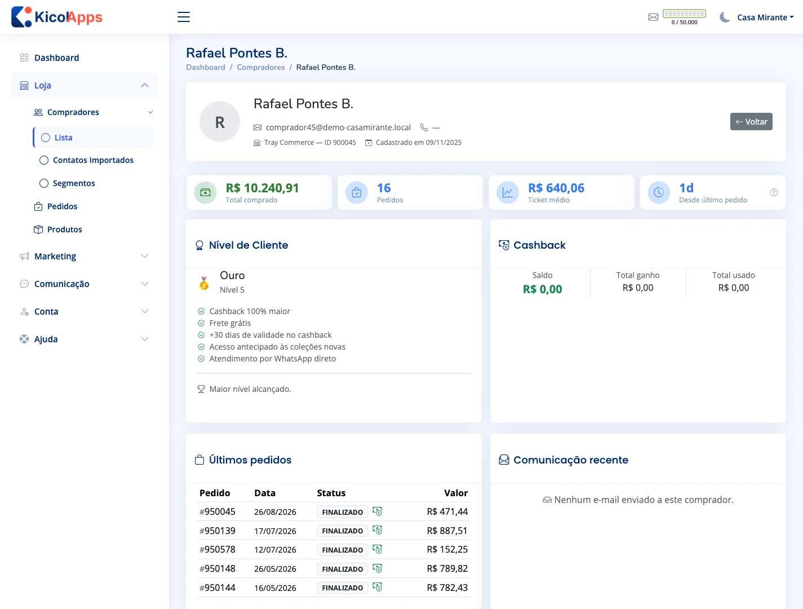Click cashback icon on order #950148
Screen dimensions: 803x609
pos(378,568)
